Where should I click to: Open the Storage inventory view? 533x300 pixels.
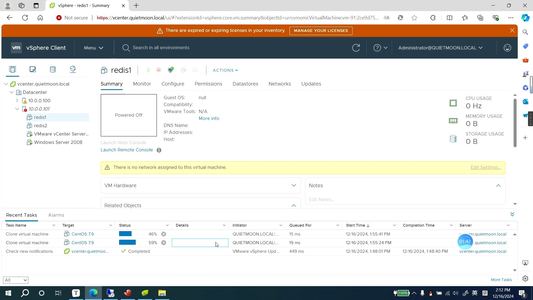[53, 69]
